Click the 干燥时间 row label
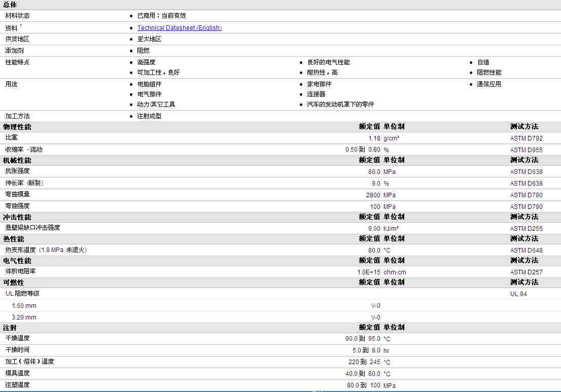 click(x=17, y=350)
